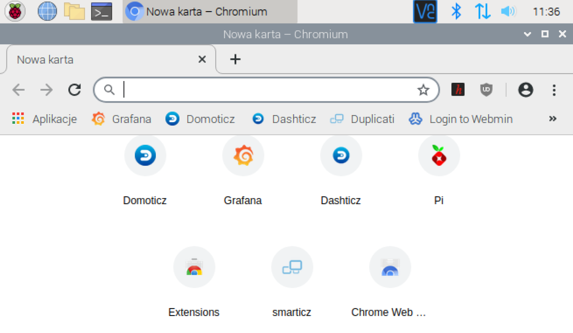Minimize the Chromium window via title-bar chevron
This screenshot has width=573, height=333.
[x=527, y=34]
